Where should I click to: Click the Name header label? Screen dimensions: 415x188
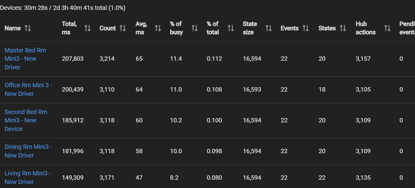pos(13,28)
